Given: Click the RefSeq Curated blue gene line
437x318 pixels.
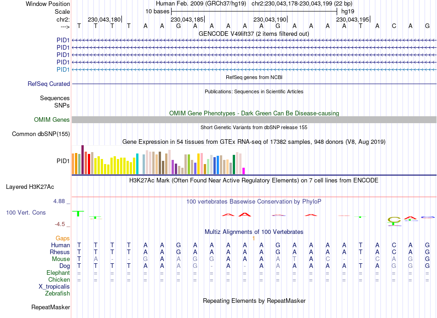Looking at the screenshot, I should tap(254, 84).
